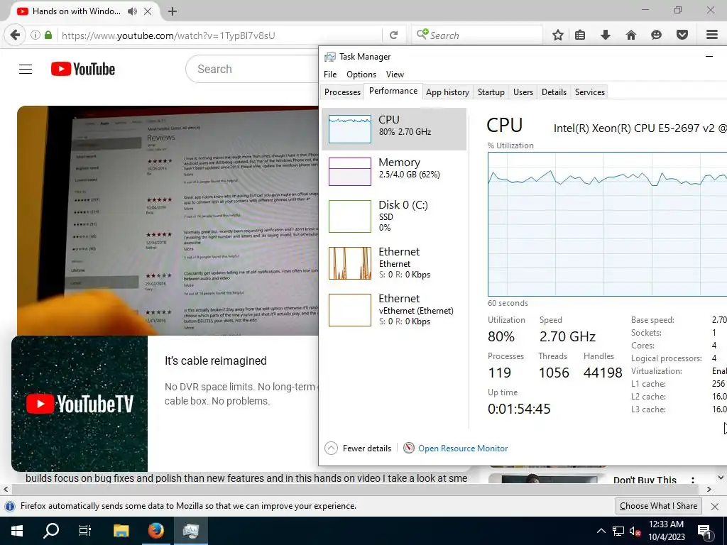This screenshot has height=545, width=727.
Task: Click the 'It's cable reimagined' ad title
Action: pos(216,361)
